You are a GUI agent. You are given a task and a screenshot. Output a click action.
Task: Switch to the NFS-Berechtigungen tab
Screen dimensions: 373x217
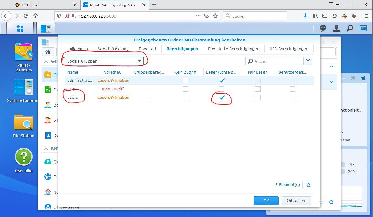pyautogui.click(x=289, y=49)
